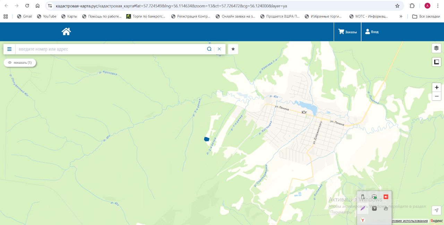Zoom in the map with plus button
The height and width of the screenshot is (225, 444).
coord(436,87)
